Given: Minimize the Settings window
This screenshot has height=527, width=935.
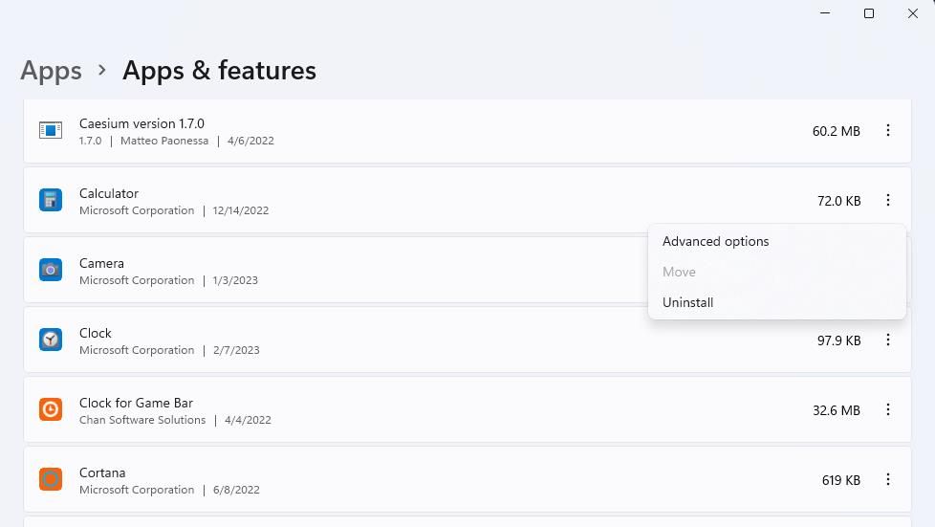Looking at the screenshot, I should coord(825,13).
